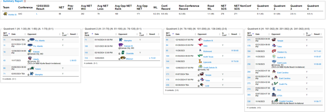The height and width of the screenshot is (112, 326).
Task: Click the Fla. Atlantic logo for 01/18/2024
Action: click(x=32, y=40)
